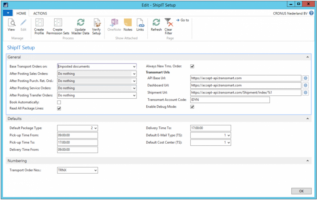Click the Create Profile ribbon icon
This screenshot has width=317, height=200.
point(39,26)
